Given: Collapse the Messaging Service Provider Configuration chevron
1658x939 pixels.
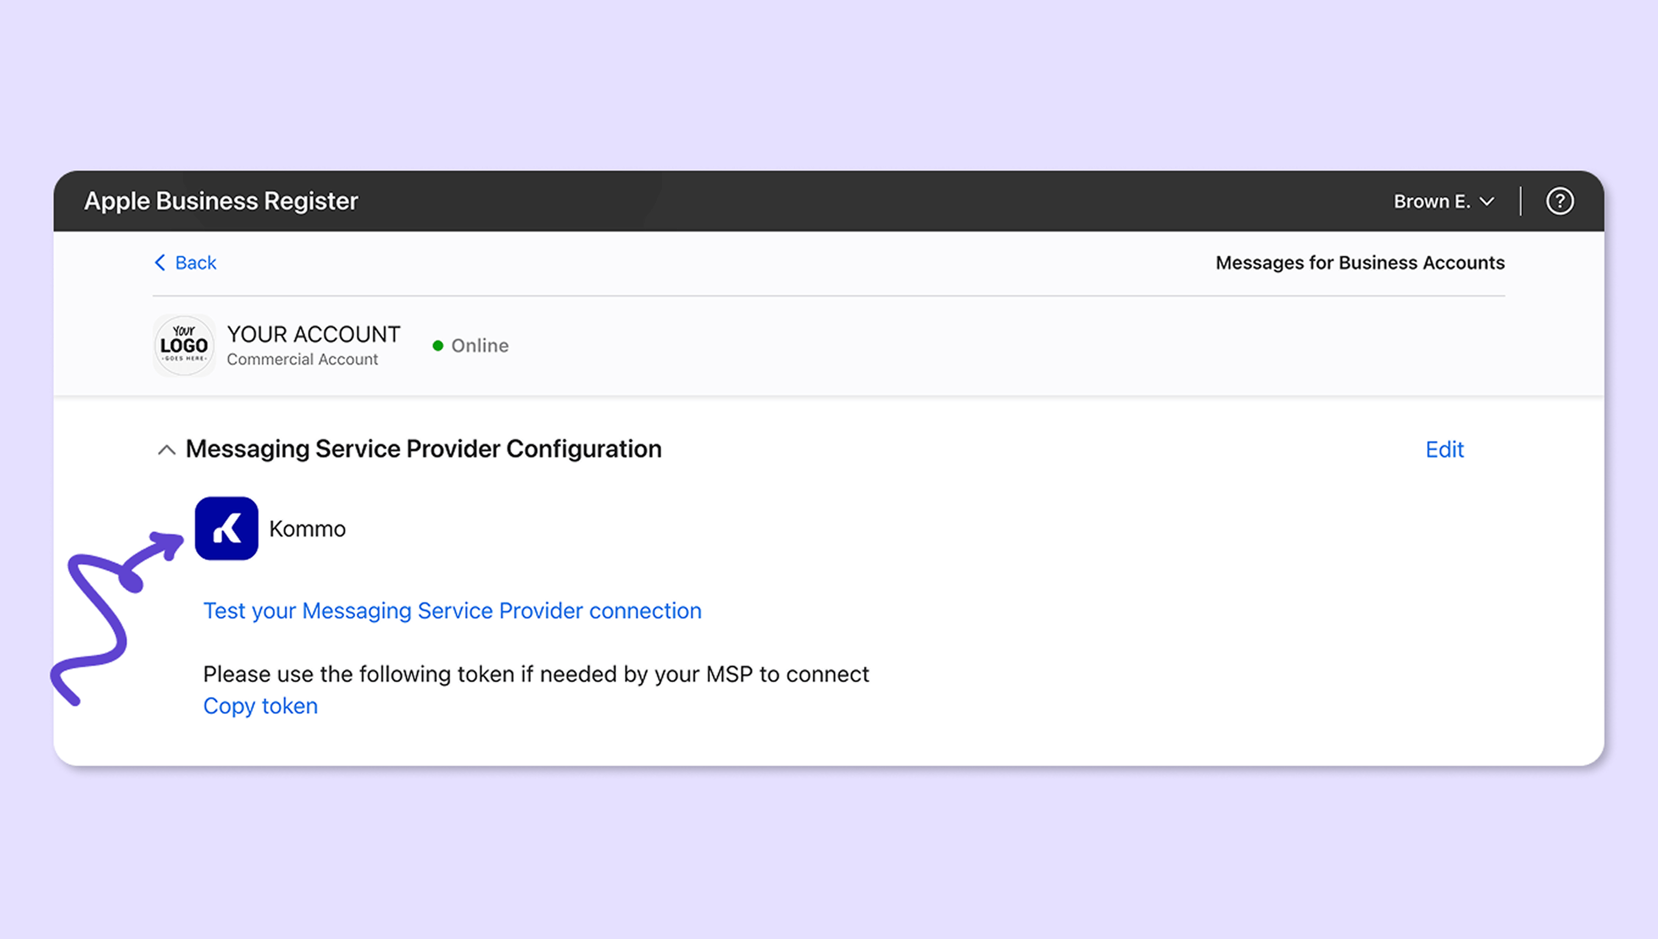Looking at the screenshot, I should point(166,449).
